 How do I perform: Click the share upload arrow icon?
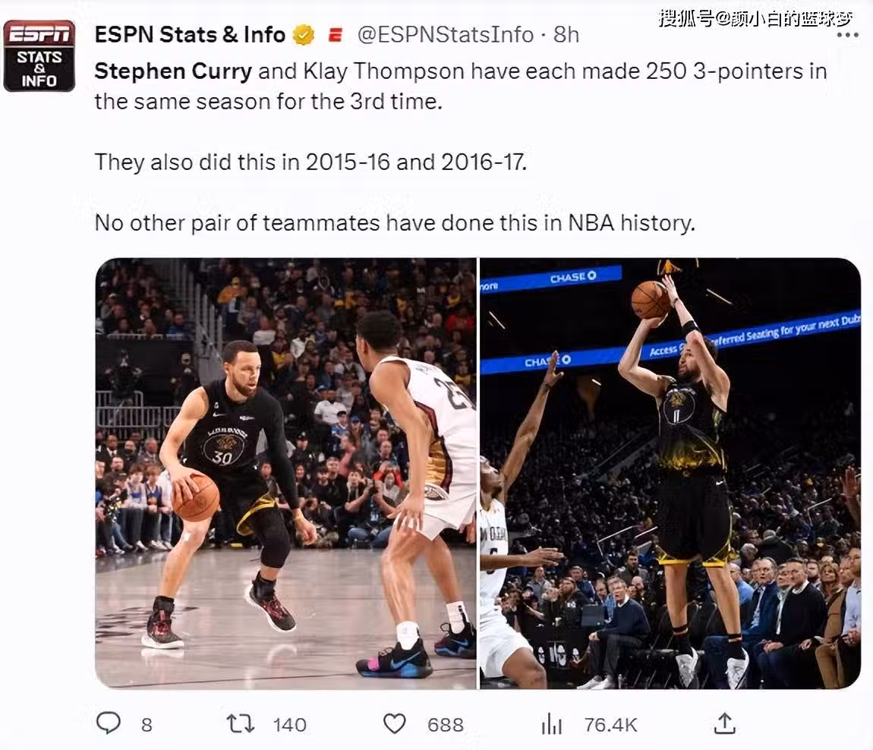click(x=725, y=723)
